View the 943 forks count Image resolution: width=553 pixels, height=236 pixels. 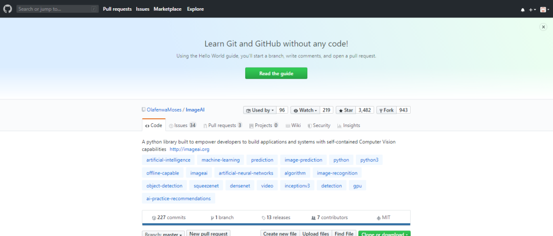pos(403,111)
